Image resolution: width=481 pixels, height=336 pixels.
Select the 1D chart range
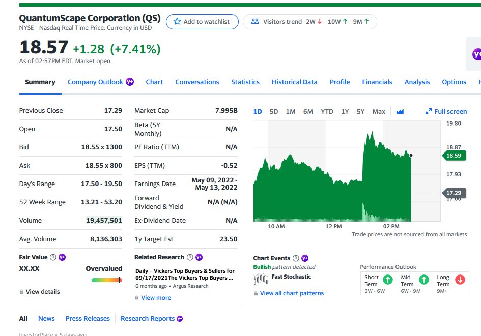pos(258,111)
